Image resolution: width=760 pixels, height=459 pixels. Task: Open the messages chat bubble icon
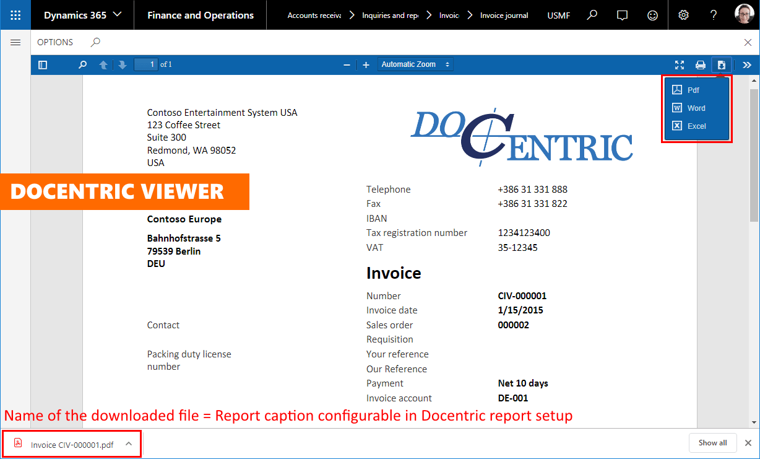tap(623, 15)
